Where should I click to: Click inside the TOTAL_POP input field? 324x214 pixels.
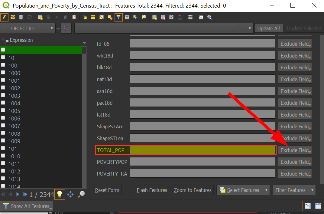pos(202,150)
